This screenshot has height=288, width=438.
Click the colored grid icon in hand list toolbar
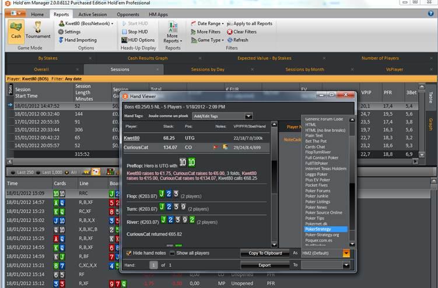[110, 172]
